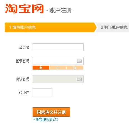
Task: Click the 中 password strength segment
Action: tap(58, 68)
